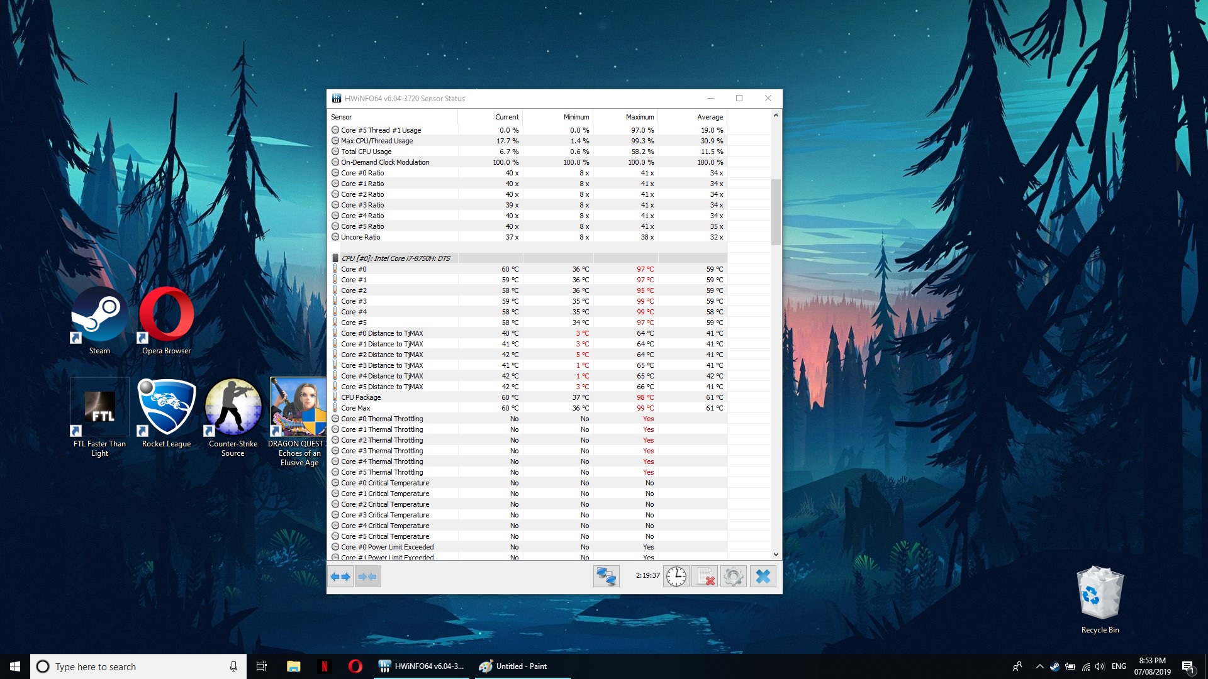The image size is (1208, 679).
Task: Click the Maximum column header
Action: (x=639, y=117)
